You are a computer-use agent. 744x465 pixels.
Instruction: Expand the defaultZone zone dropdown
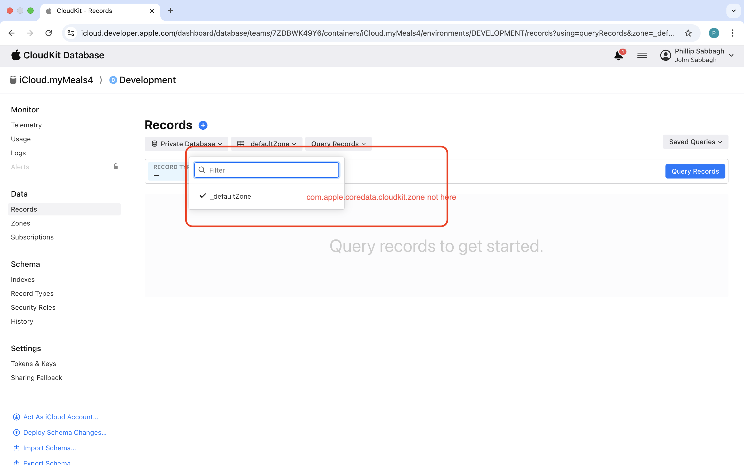(267, 144)
